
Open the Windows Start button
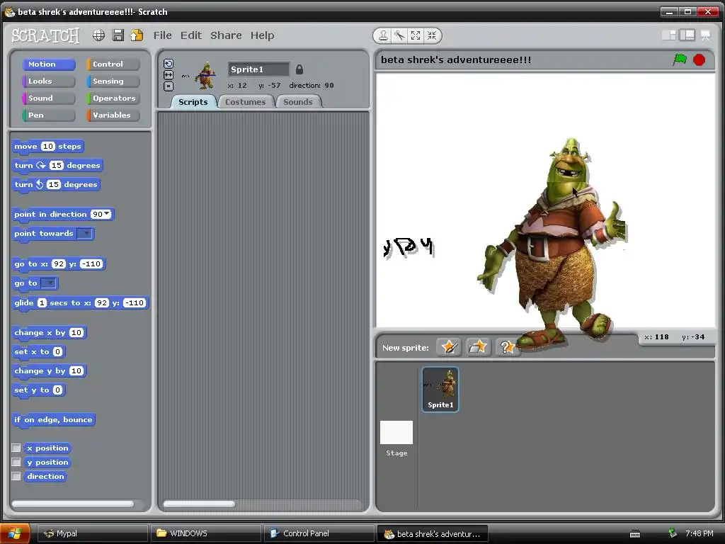(x=16, y=533)
